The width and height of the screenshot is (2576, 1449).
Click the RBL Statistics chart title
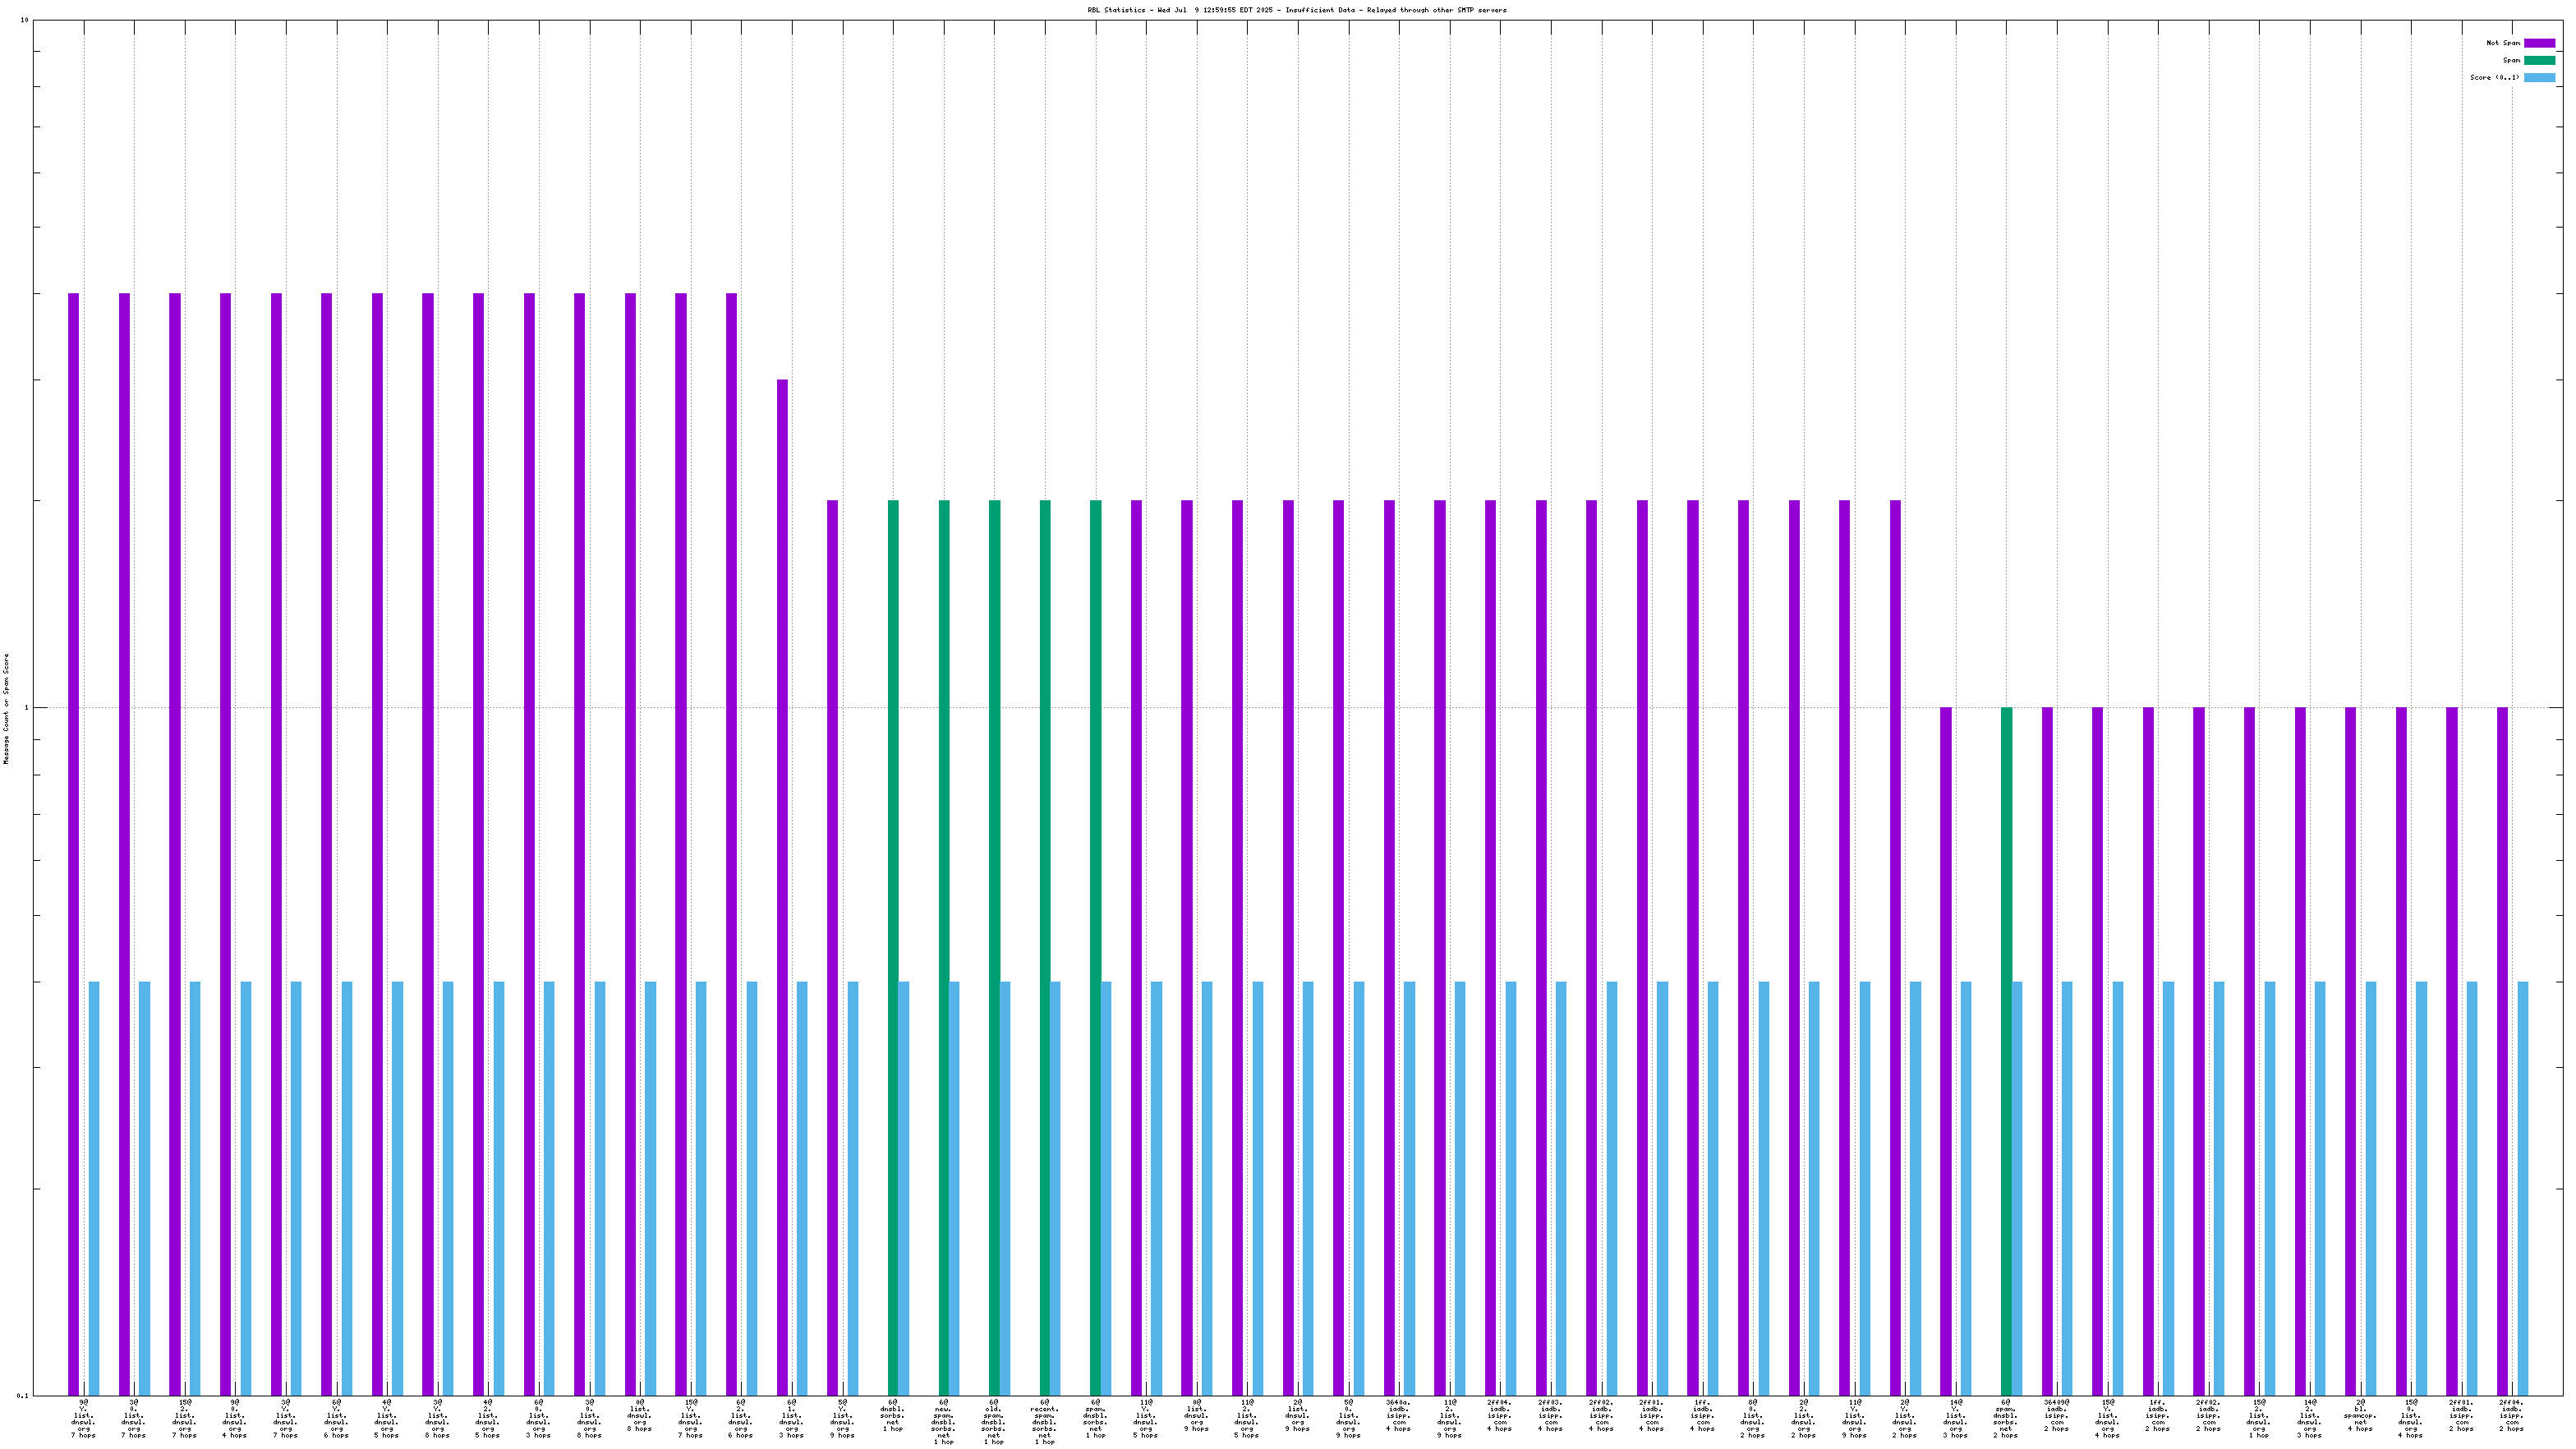point(1296,10)
